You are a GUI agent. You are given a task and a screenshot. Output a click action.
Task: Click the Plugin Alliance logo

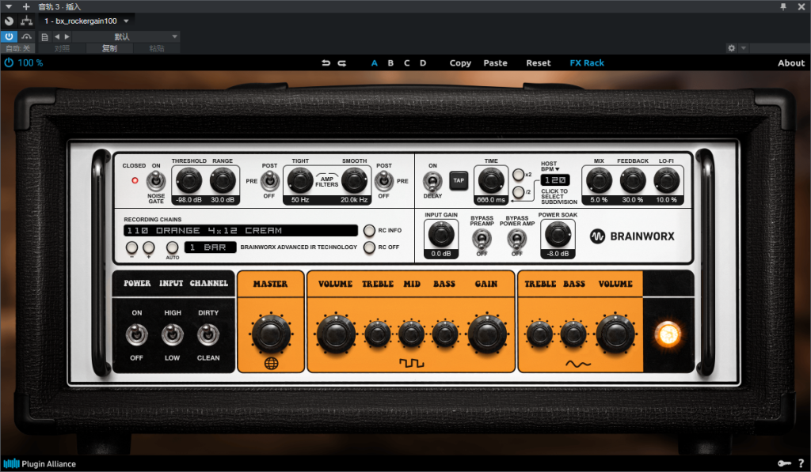[40, 464]
